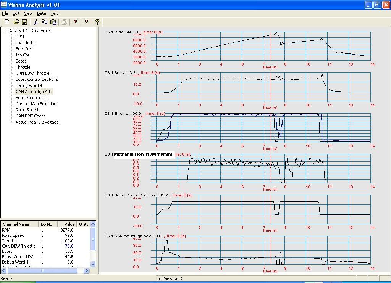Open a data file via the folder icon

pos(16,22)
